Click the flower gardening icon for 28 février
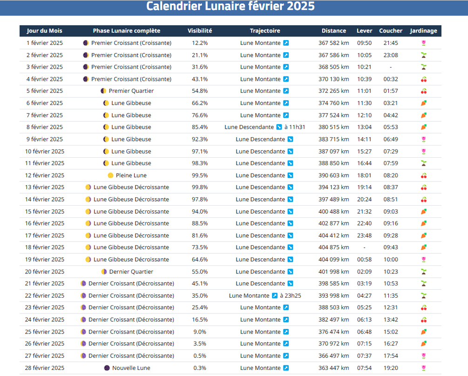Image resolution: width=468 pixels, height=376 pixels. pyautogui.click(x=423, y=368)
